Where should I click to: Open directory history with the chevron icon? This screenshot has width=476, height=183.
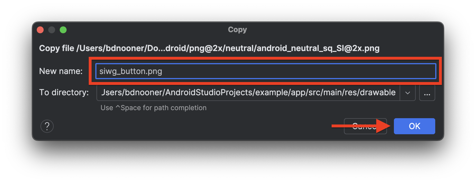(407, 93)
